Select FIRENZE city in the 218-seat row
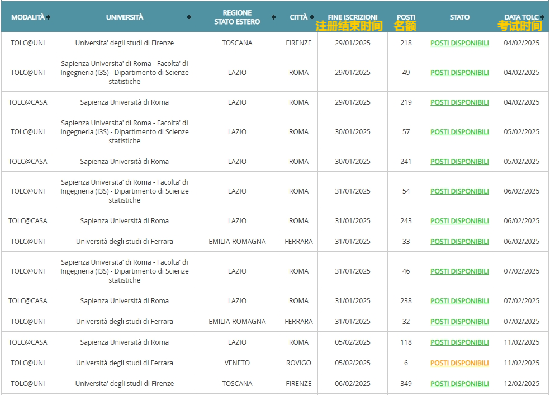The image size is (550, 395). coord(298,43)
